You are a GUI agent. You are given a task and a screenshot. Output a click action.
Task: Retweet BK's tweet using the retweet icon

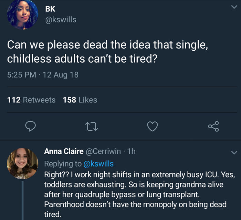(x=92, y=127)
